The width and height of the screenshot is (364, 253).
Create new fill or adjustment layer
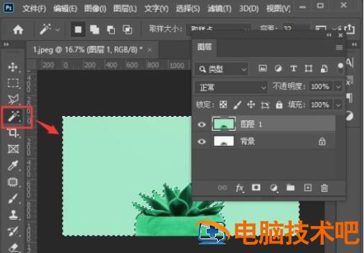274,188
